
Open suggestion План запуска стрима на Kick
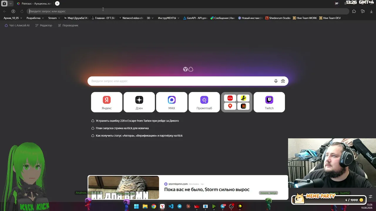120,128
